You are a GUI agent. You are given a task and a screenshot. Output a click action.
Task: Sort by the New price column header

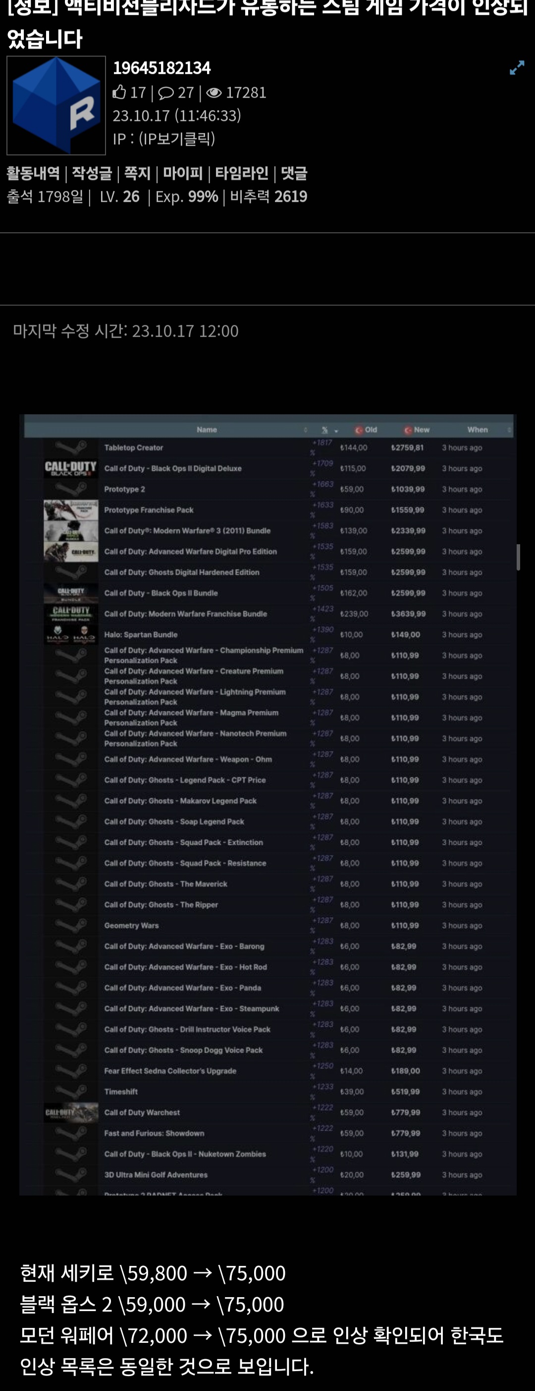click(422, 430)
